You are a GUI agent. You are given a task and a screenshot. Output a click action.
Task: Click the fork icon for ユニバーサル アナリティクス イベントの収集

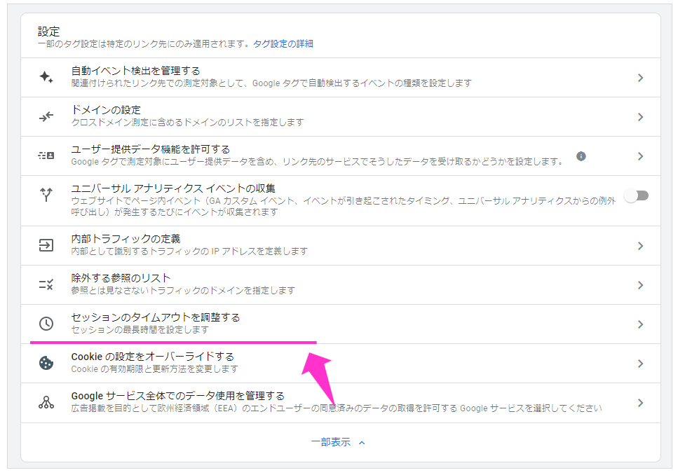click(46, 195)
